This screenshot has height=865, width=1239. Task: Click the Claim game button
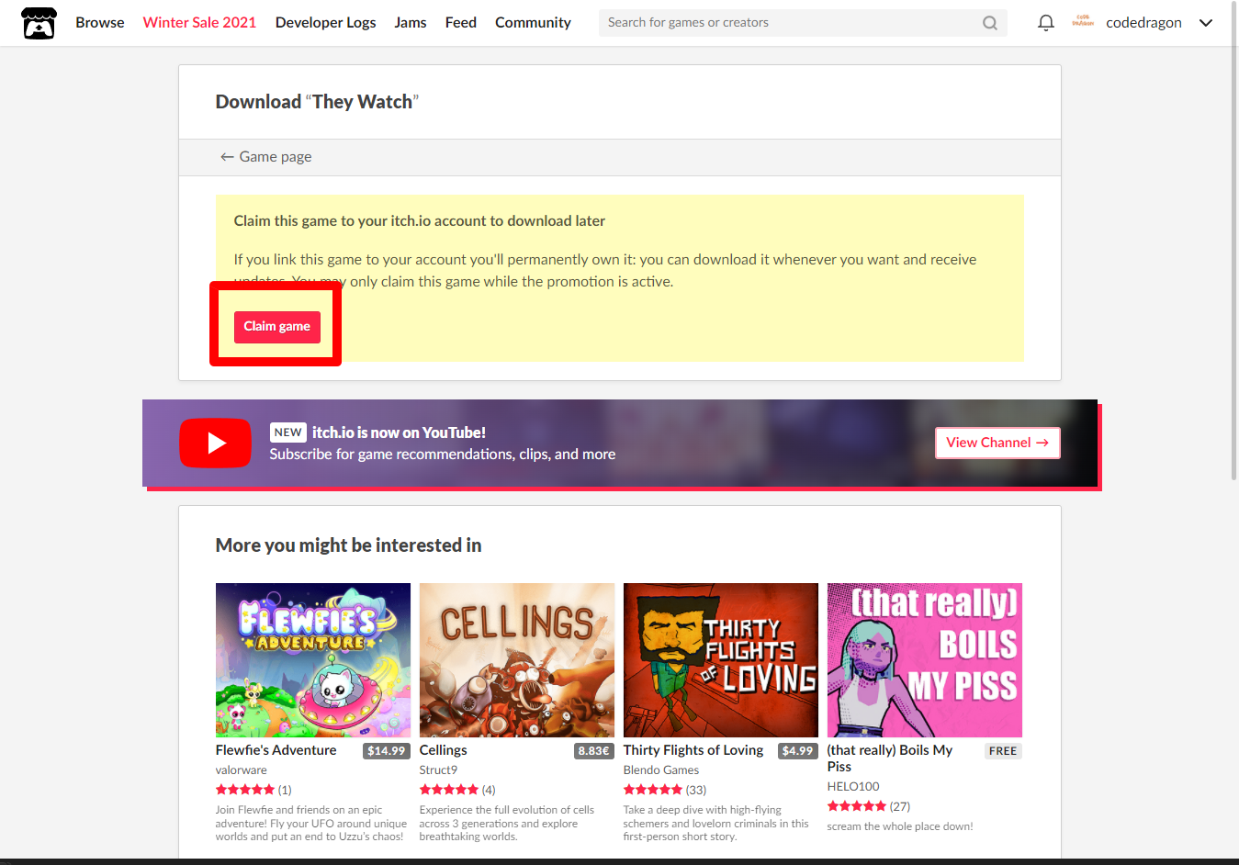click(276, 327)
